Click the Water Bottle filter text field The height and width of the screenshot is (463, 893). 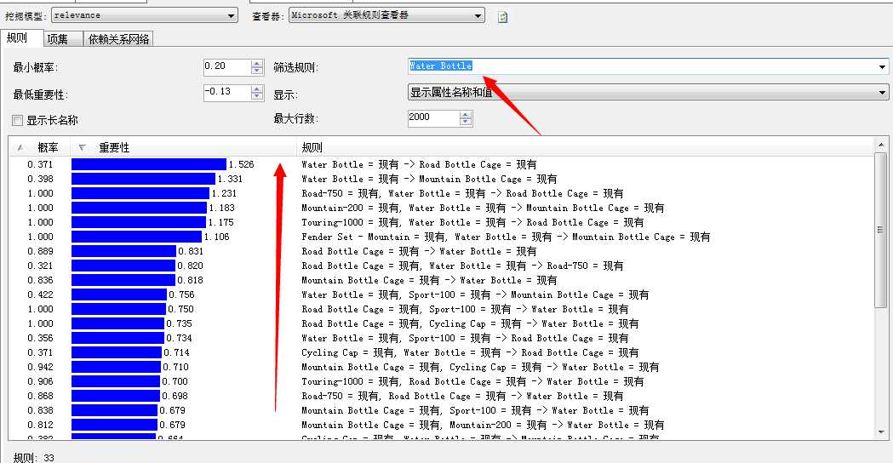click(643, 66)
